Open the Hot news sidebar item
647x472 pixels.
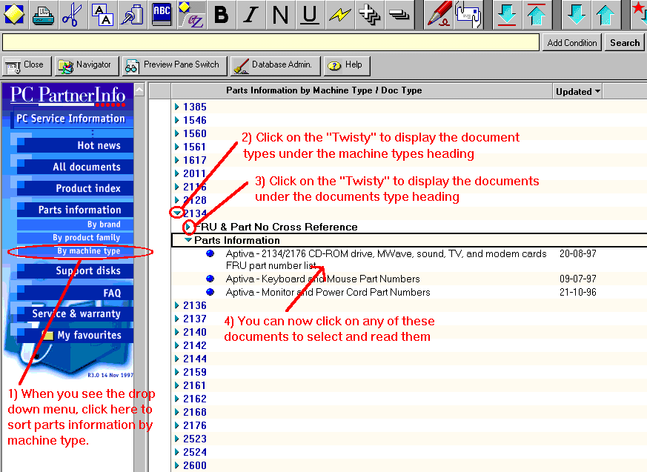click(99, 145)
